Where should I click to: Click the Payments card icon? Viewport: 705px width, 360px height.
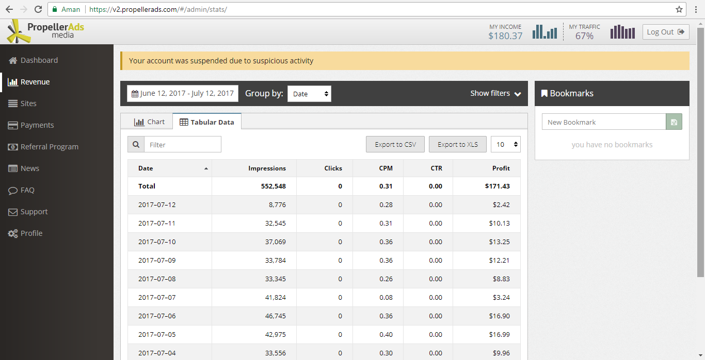(13, 125)
